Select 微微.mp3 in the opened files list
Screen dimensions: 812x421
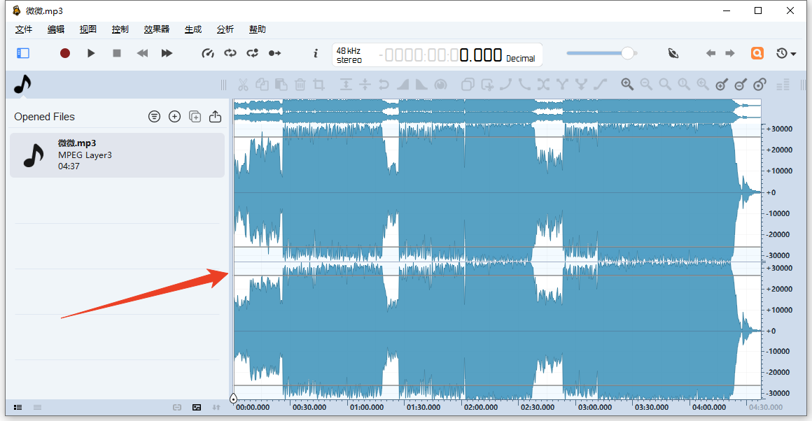[x=116, y=155]
